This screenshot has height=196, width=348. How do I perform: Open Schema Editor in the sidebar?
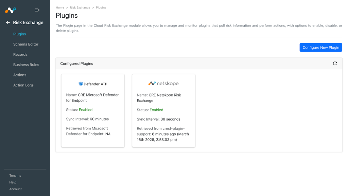26,44
